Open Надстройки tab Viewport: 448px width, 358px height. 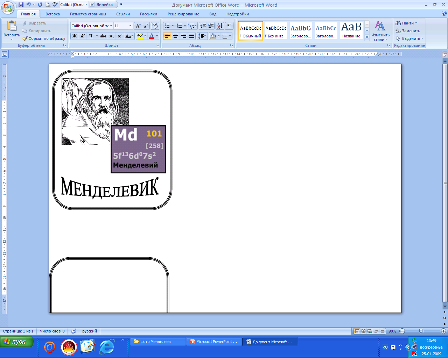[237, 14]
